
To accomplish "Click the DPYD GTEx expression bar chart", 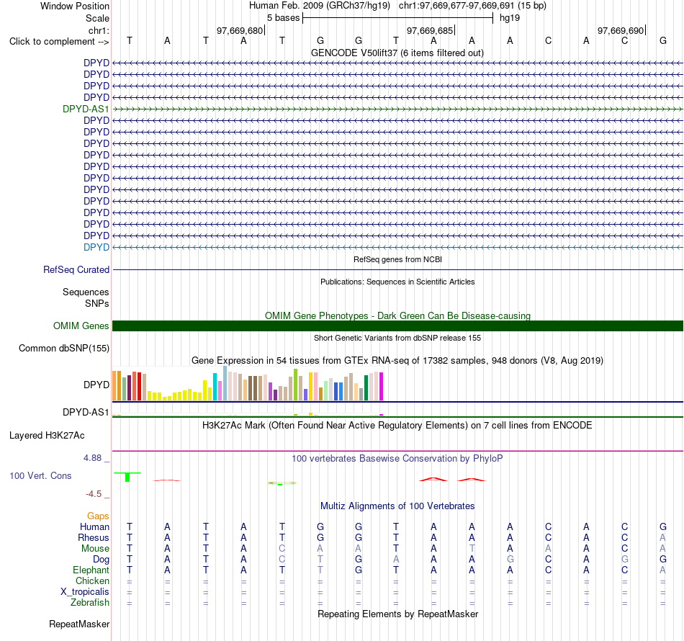I will tap(248, 383).
